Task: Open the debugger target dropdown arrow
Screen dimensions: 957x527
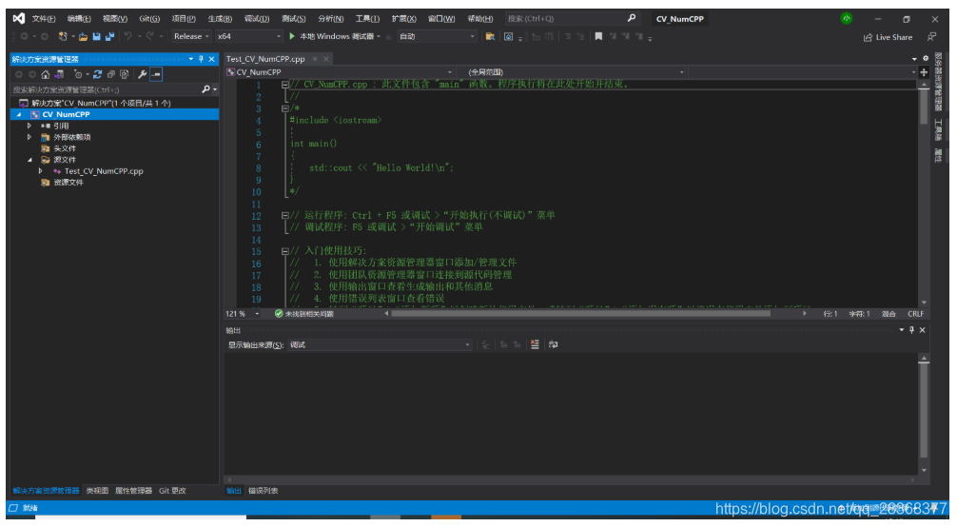Action: (x=379, y=37)
